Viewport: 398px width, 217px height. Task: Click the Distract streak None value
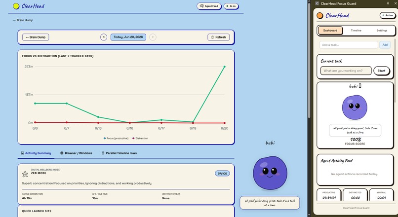point(166,198)
